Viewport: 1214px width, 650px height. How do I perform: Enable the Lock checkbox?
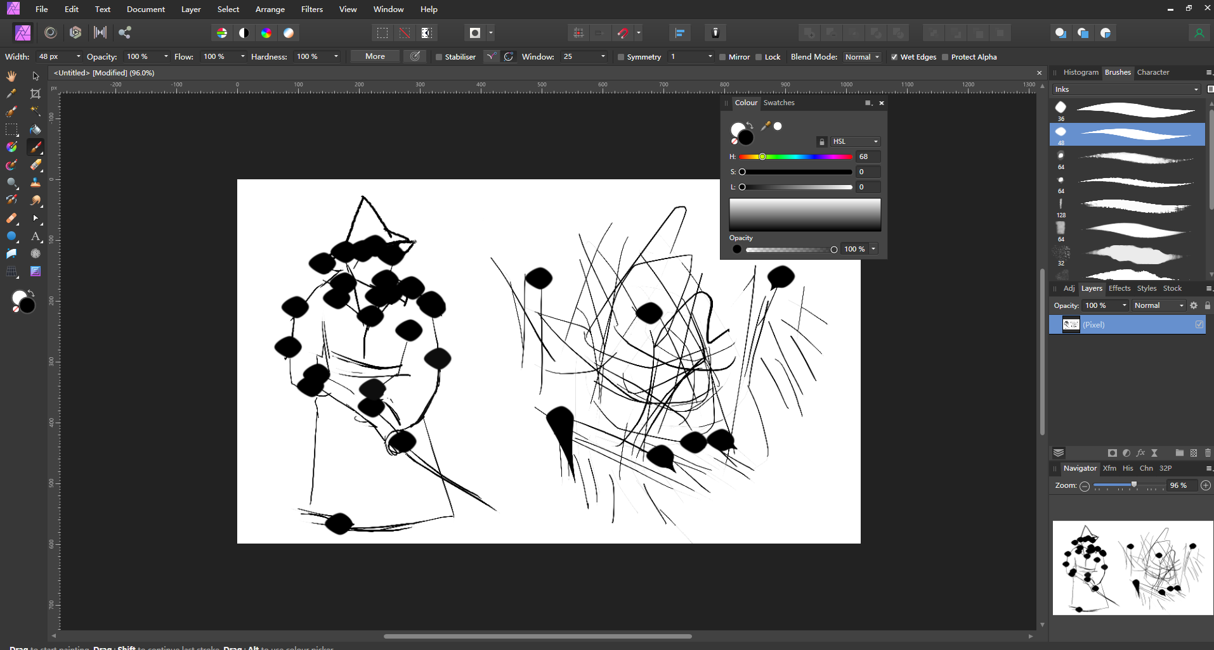(x=759, y=57)
